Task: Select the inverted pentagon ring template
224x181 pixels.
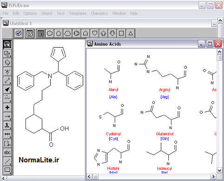Action: point(94,33)
